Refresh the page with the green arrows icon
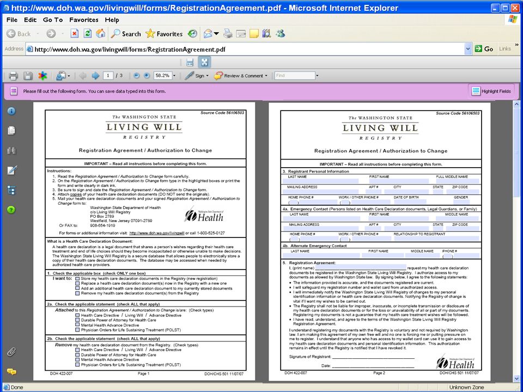Image resolution: width=523 pixels, height=392 pixels. 87,34
